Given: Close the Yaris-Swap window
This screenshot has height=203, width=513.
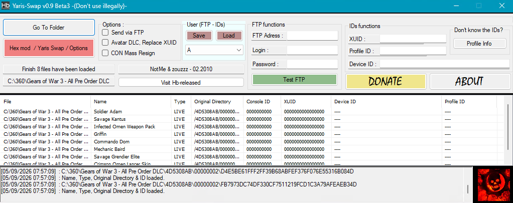Looking at the screenshot, I should tap(501, 6).
